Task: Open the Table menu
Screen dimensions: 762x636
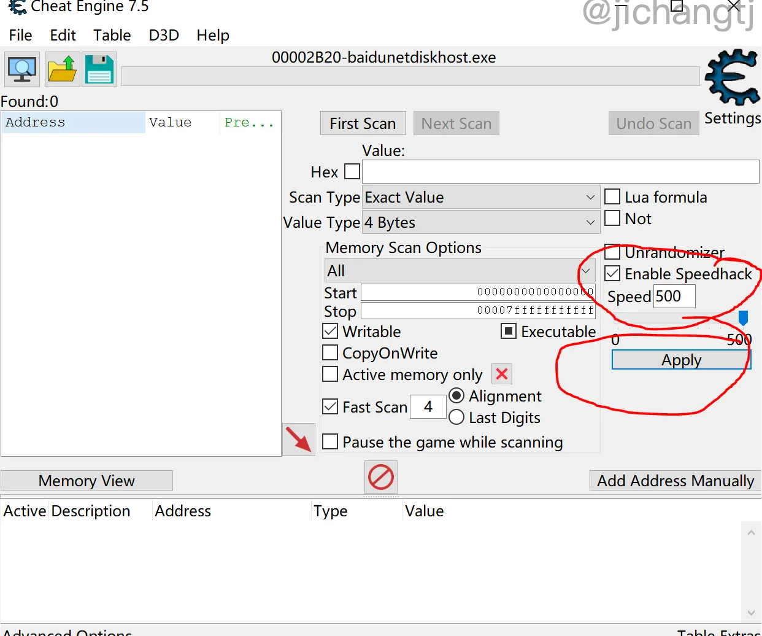Action: coord(112,35)
